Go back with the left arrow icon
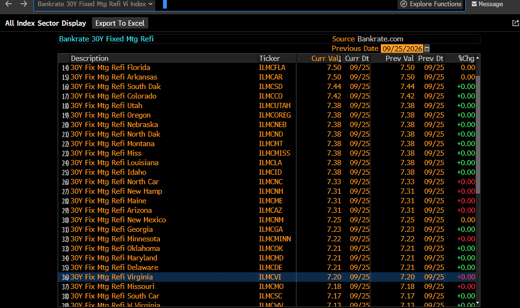520x308 pixels. pyautogui.click(x=9, y=4)
